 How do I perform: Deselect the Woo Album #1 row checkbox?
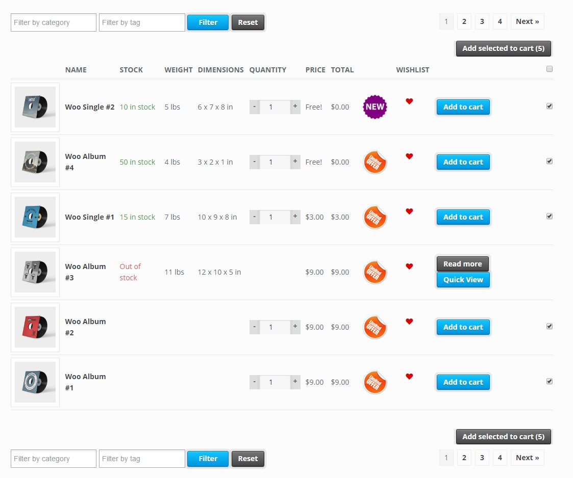coord(550,381)
